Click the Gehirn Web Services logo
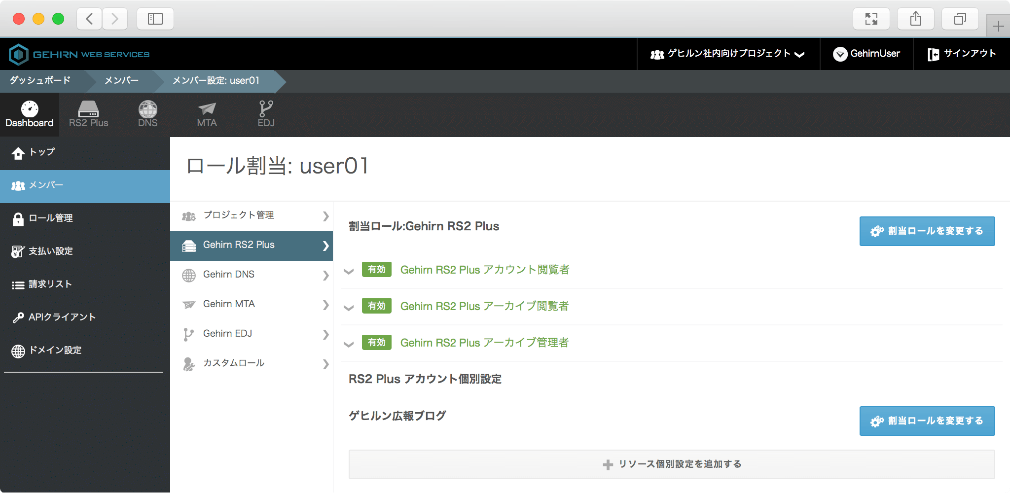The image size is (1010, 493). (x=79, y=54)
